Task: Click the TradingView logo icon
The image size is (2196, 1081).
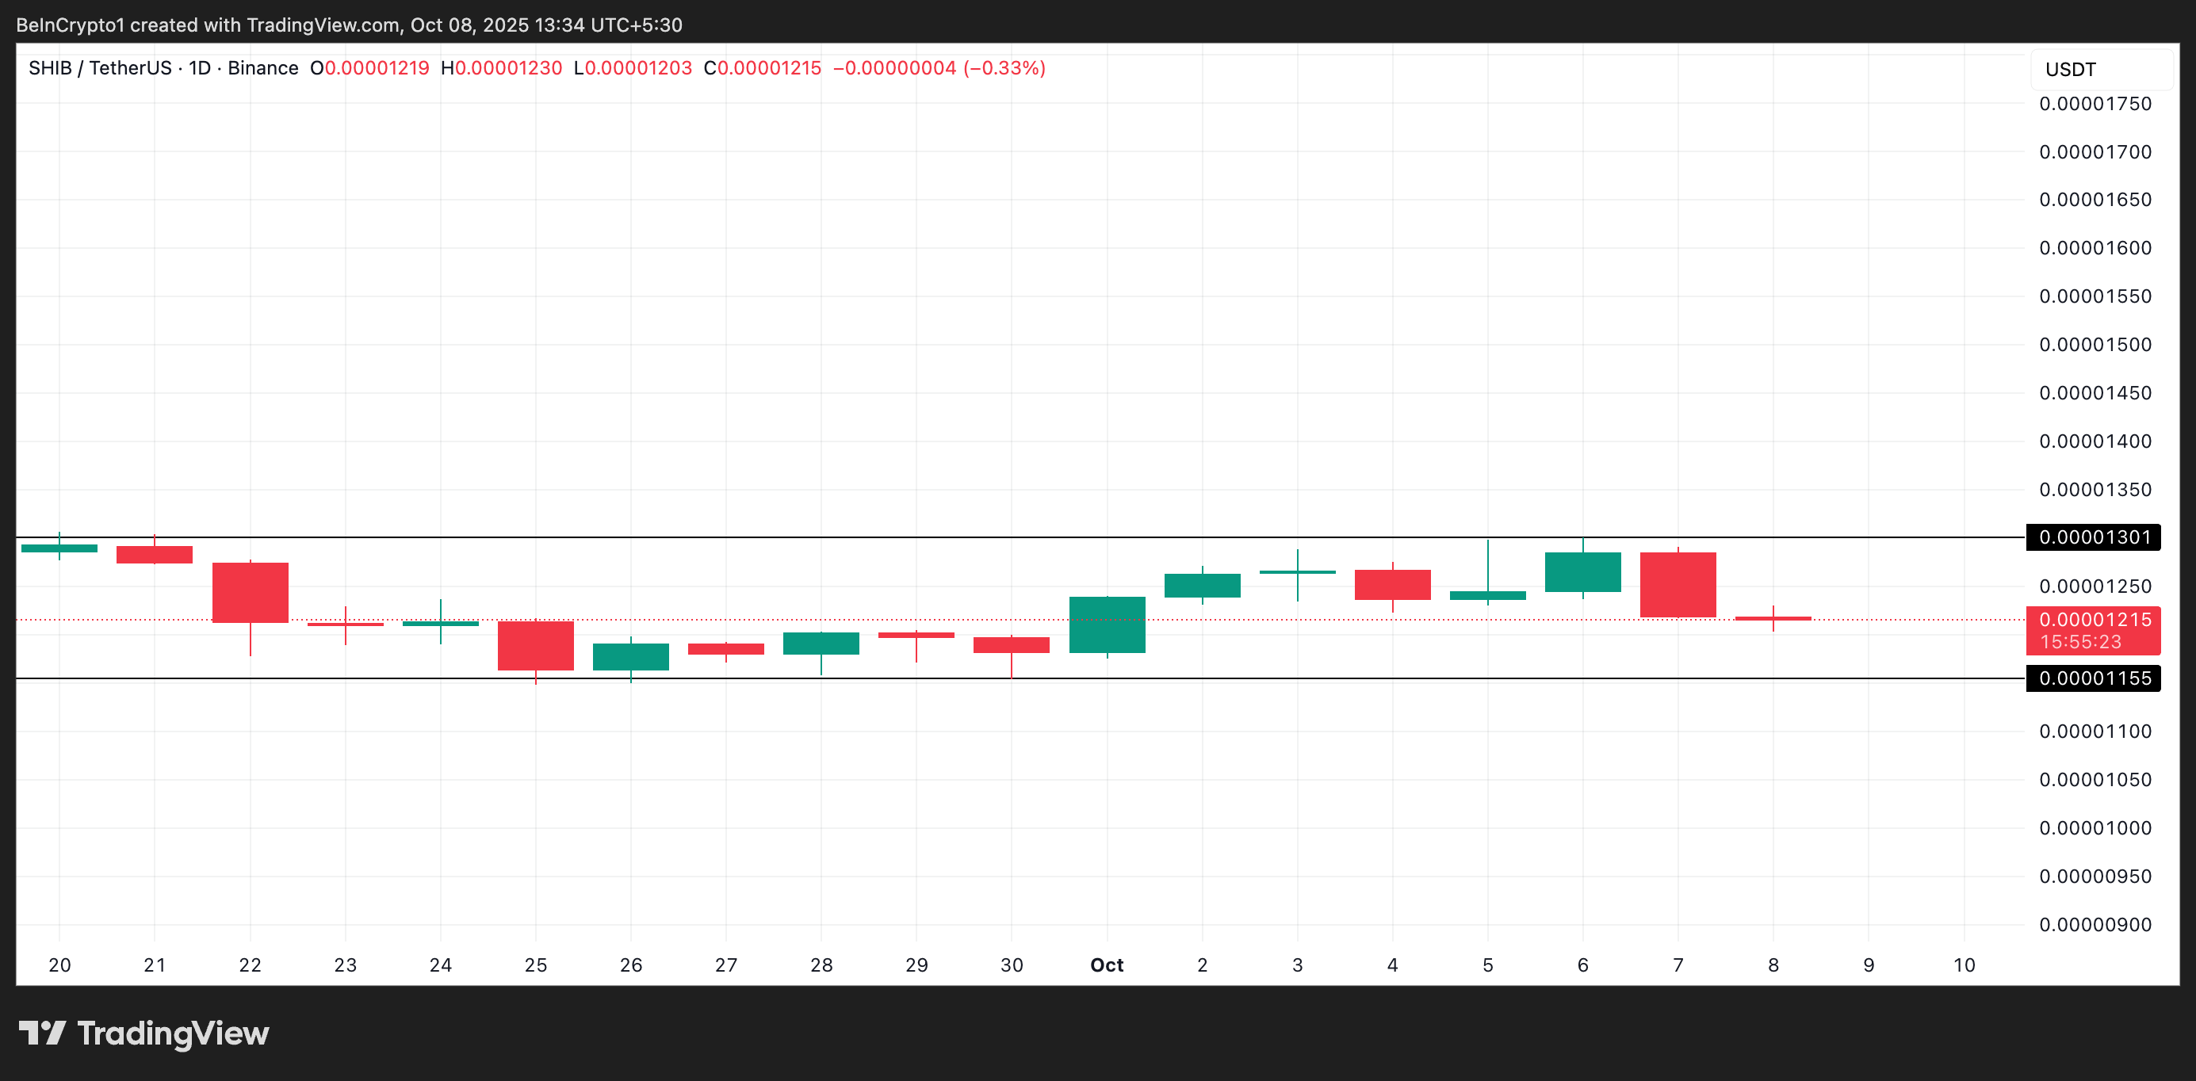Action: click(x=43, y=1033)
